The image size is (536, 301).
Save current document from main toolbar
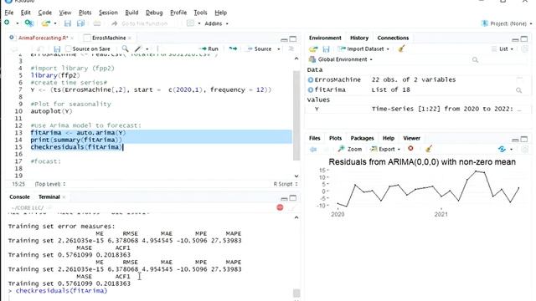(67, 23)
